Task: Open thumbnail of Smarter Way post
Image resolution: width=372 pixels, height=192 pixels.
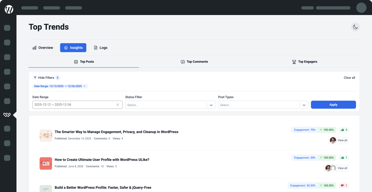Action: pyautogui.click(x=46, y=135)
